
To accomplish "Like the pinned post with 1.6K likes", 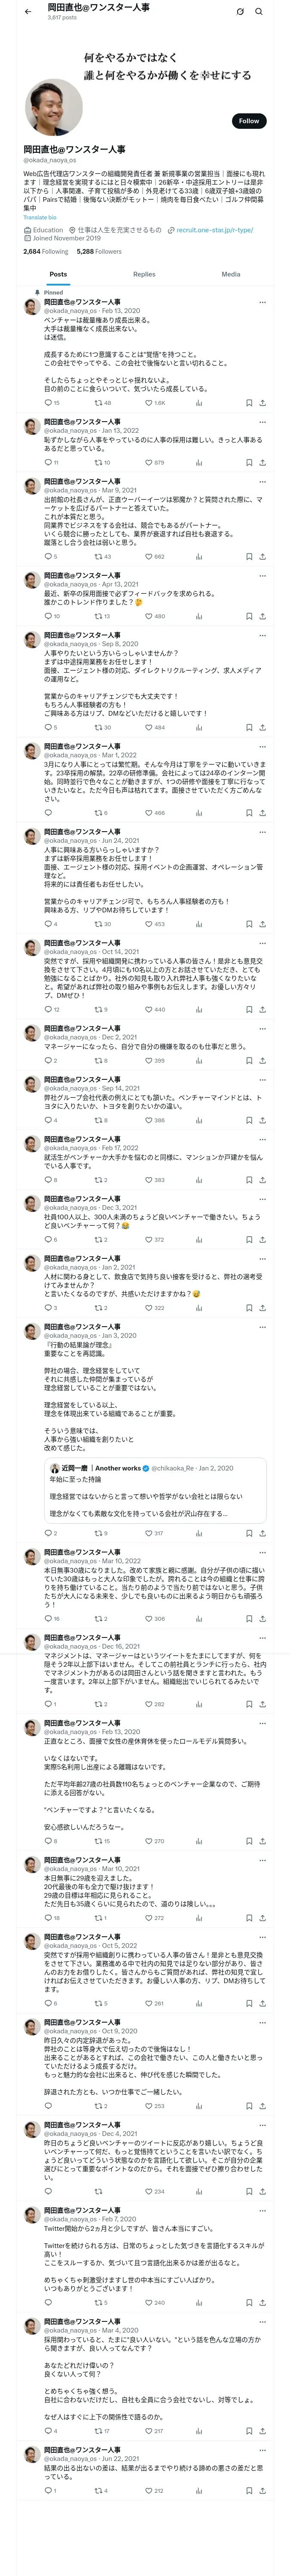I will click(x=148, y=403).
